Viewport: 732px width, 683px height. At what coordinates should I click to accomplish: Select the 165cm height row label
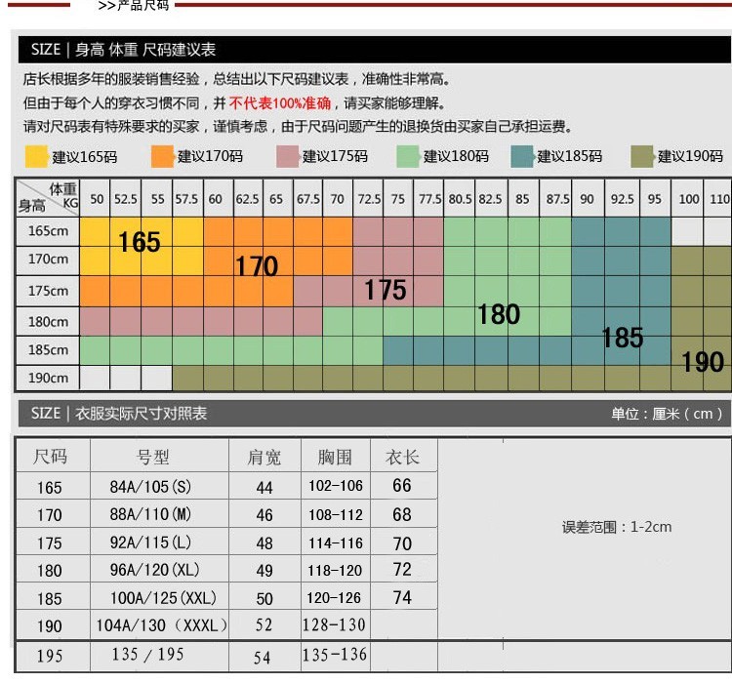48,231
